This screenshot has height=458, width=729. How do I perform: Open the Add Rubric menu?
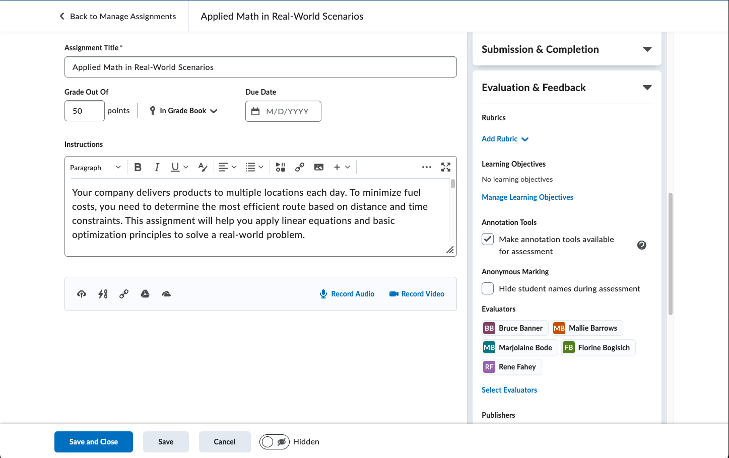pos(505,139)
